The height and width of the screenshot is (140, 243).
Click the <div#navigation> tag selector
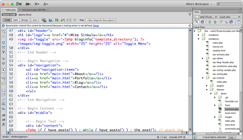(19, 137)
